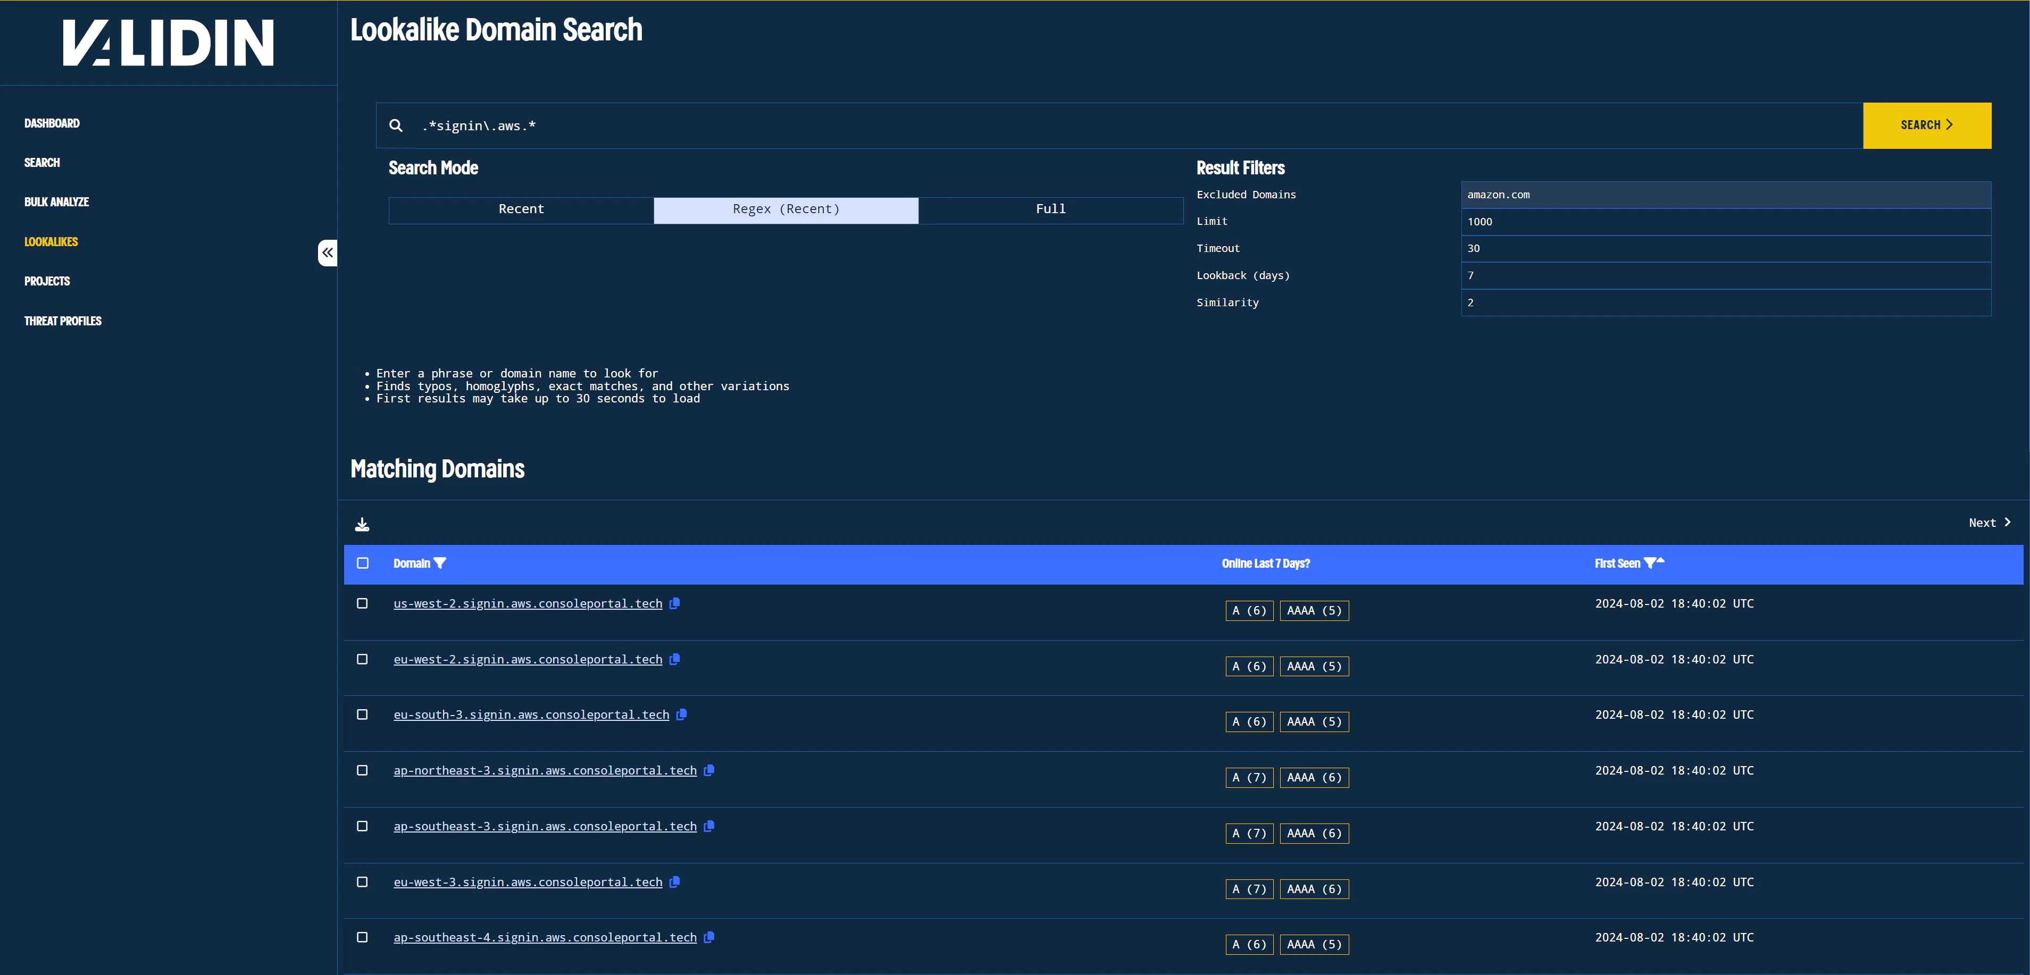Image resolution: width=2030 pixels, height=975 pixels.
Task: Open eu-south-3.signin.aws.consoleportal.tech link
Action: 531,715
